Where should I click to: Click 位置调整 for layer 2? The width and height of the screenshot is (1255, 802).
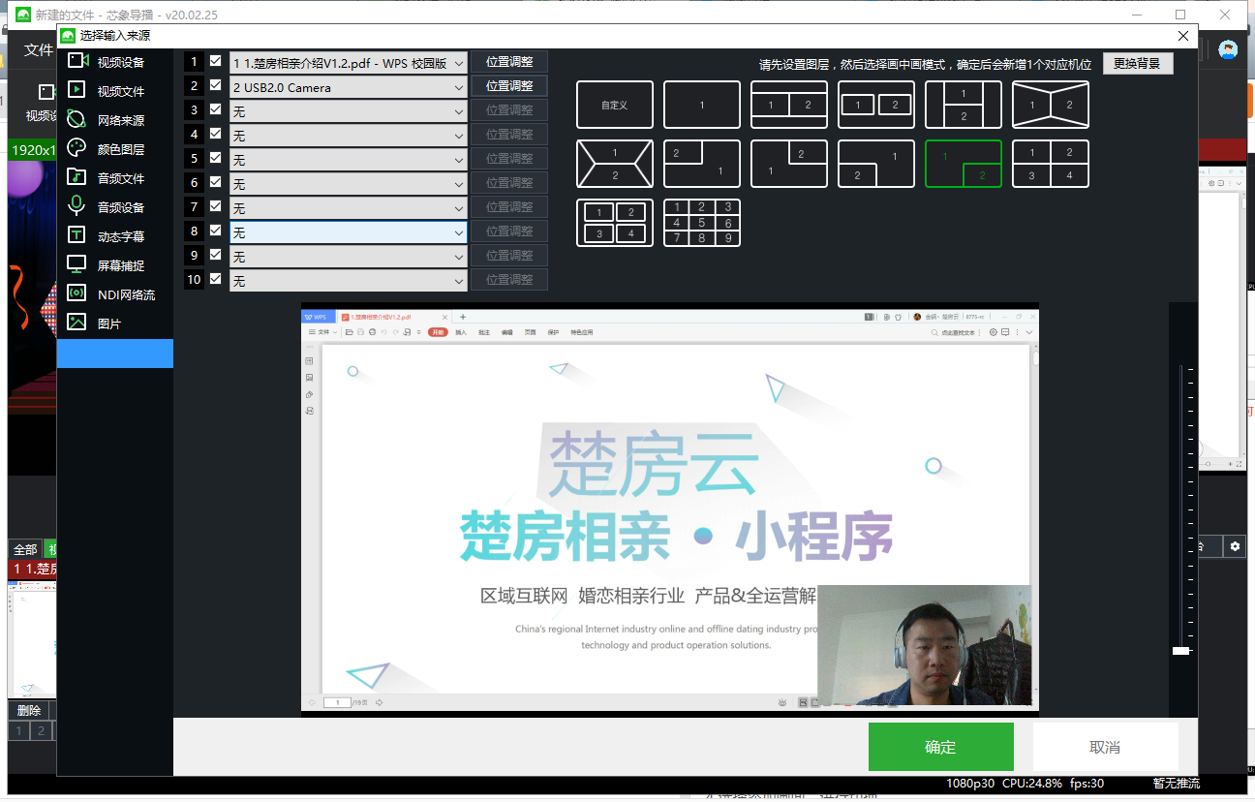(509, 86)
